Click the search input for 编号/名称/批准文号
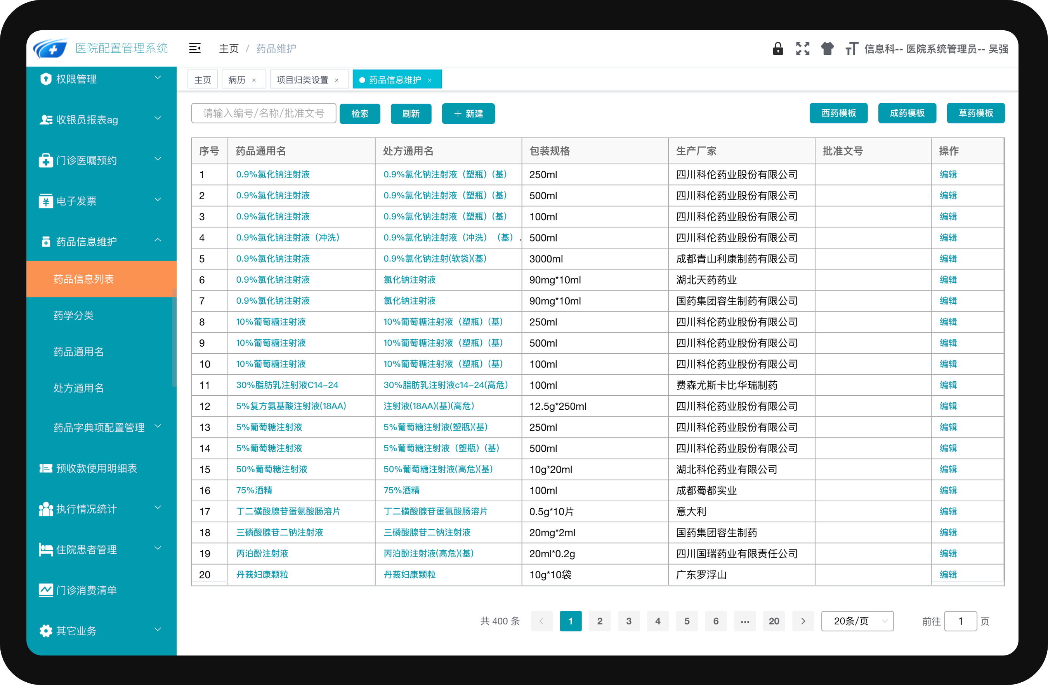 (264, 113)
